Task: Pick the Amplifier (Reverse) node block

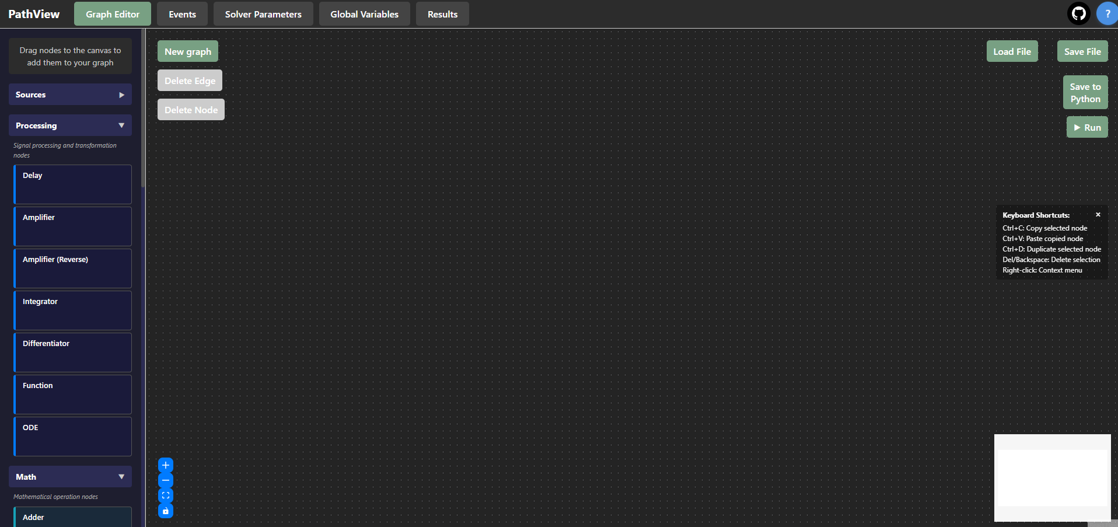Action: click(x=73, y=268)
